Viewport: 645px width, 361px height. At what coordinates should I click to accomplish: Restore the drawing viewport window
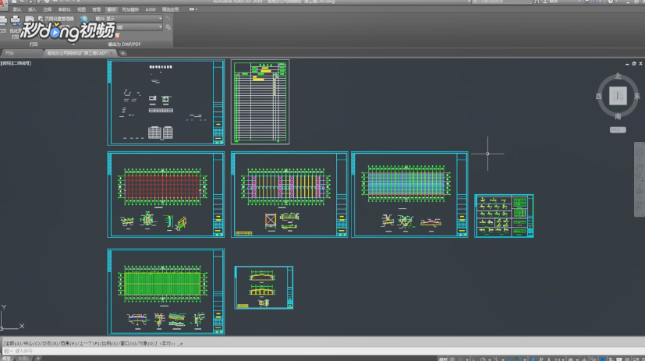[634, 64]
